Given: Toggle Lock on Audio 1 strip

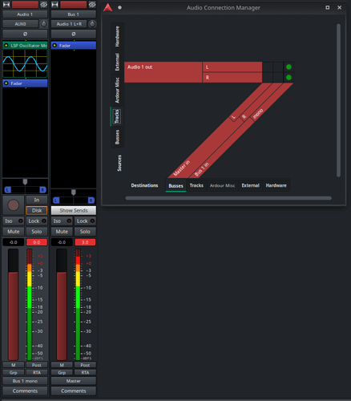Looking at the screenshot, I should pyautogui.click(x=37, y=221).
